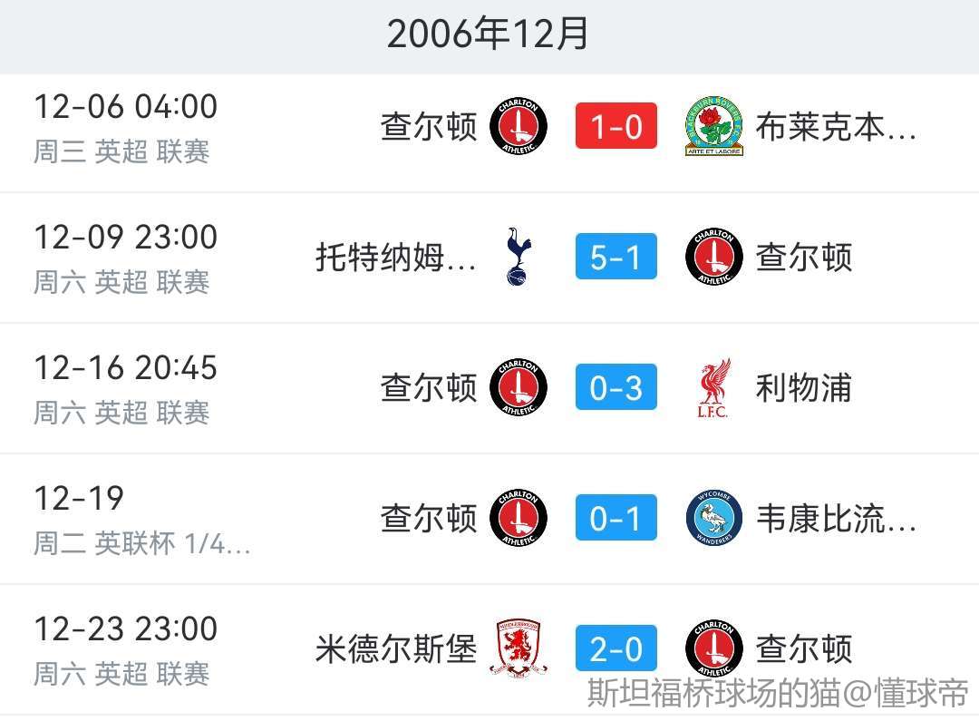Click Charlton crest in Blackburn match row
The height and width of the screenshot is (721, 979).
pos(519,127)
